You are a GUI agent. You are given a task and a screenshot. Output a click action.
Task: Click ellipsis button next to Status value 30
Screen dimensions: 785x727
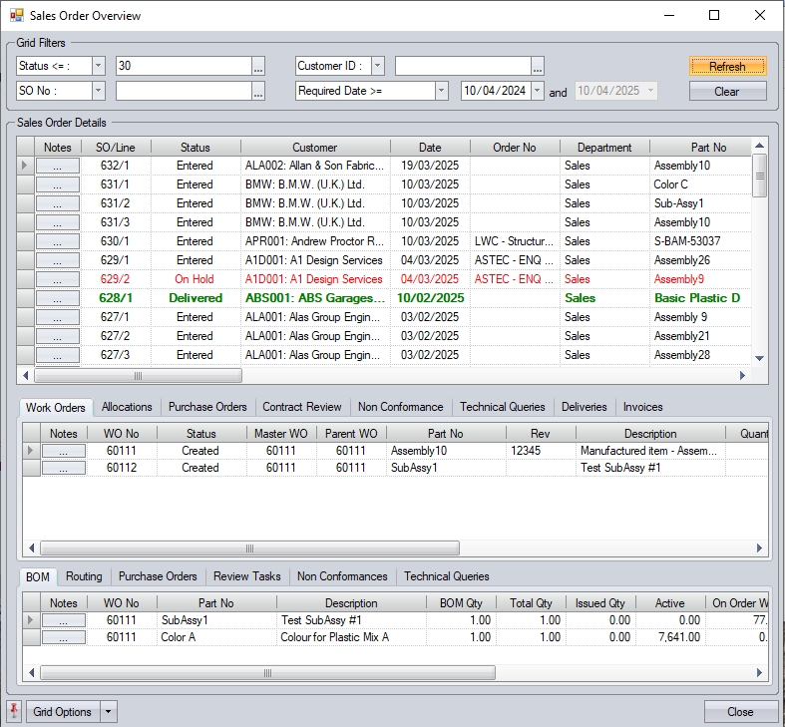pos(258,67)
